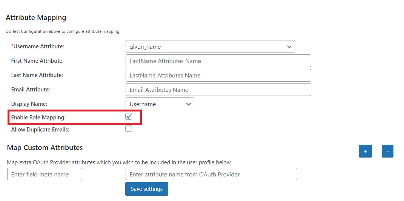The width and height of the screenshot is (404, 201).
Task: Focus the First Name Attribute field
Action: click(x=218, y=61)
